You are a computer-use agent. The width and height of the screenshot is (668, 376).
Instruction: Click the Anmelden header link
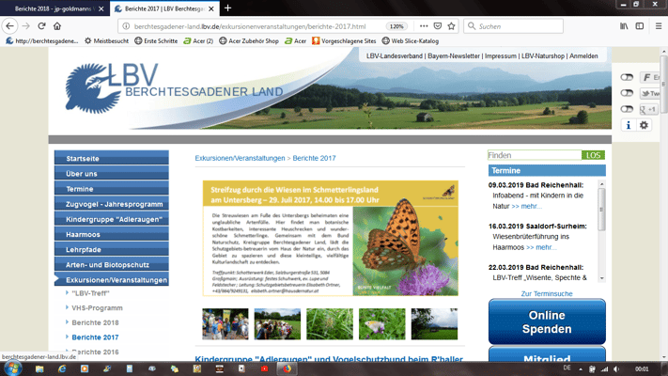[x=583, y=55]
